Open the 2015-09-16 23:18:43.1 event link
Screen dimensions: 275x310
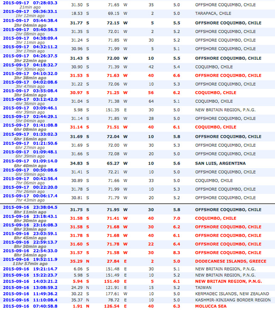pos(30,216)
